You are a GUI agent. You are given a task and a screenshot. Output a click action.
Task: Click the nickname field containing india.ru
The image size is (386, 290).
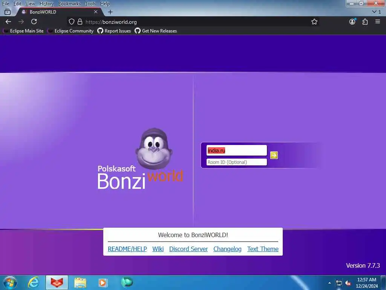[x=236, y=150]
